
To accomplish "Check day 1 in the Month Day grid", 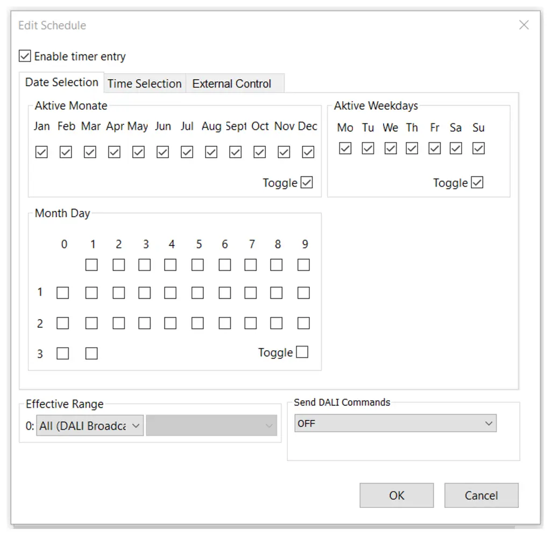I will 91,265.
